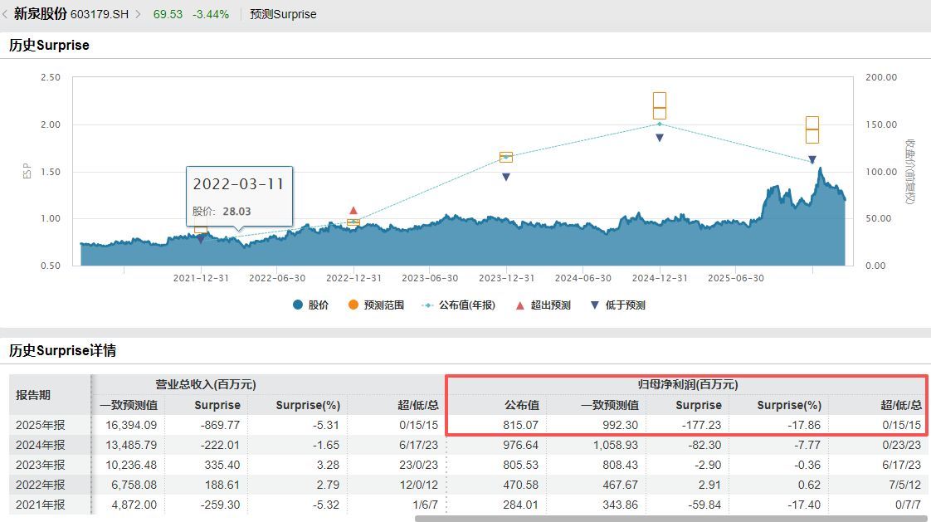Click the previous stock left chevron

[6, 15]
